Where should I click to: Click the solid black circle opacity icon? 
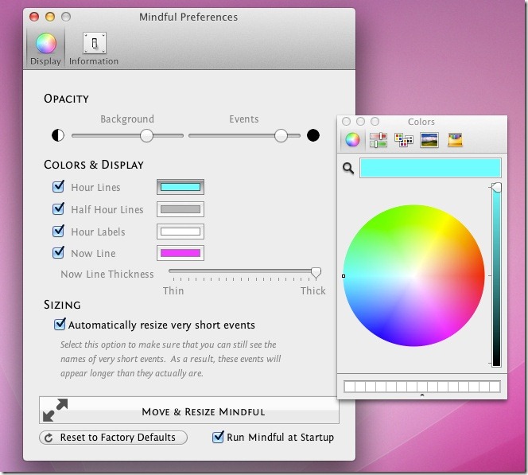click(313, 135)
